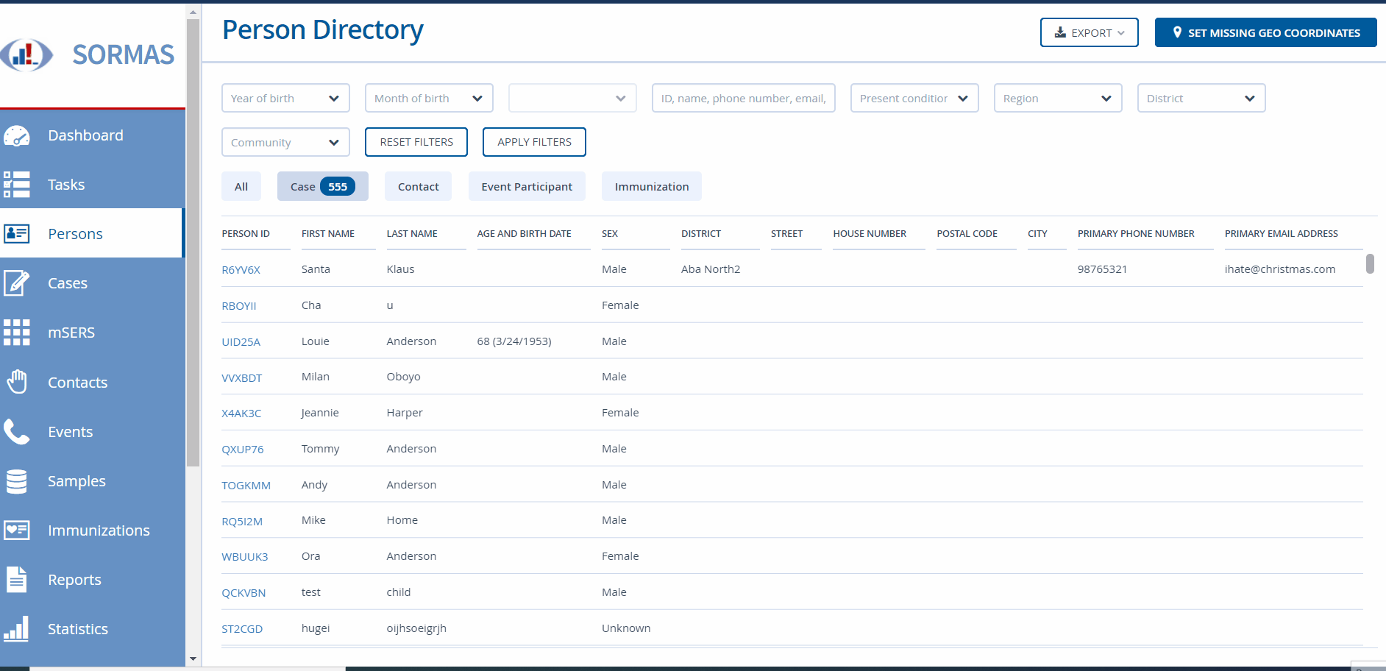Click the Cases pencil icon
The image size is (1386, 671).
[x=16, y=283]
